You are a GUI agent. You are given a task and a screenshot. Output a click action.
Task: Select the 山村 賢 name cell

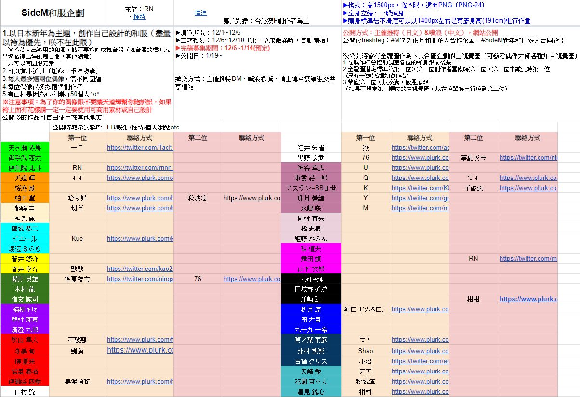[x=25, y=391]
